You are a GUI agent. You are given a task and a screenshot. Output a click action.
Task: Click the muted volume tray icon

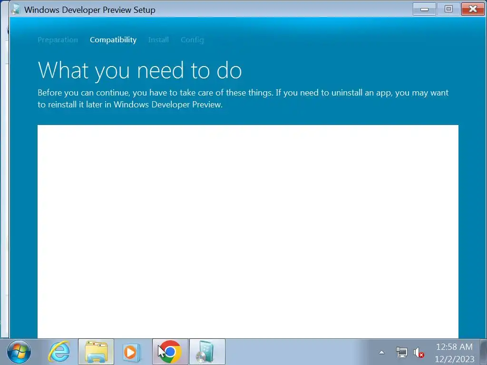tap(419, 353)
